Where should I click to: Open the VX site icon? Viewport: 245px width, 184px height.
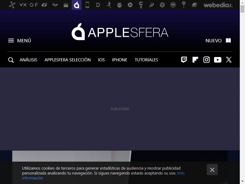(23, 5)
